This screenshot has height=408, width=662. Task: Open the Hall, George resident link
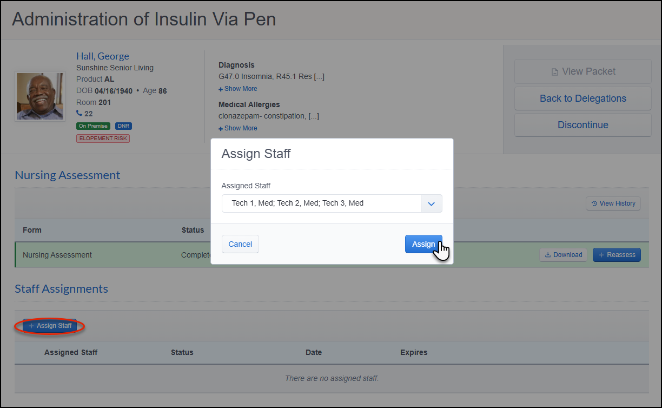click(x=103, y=56)
